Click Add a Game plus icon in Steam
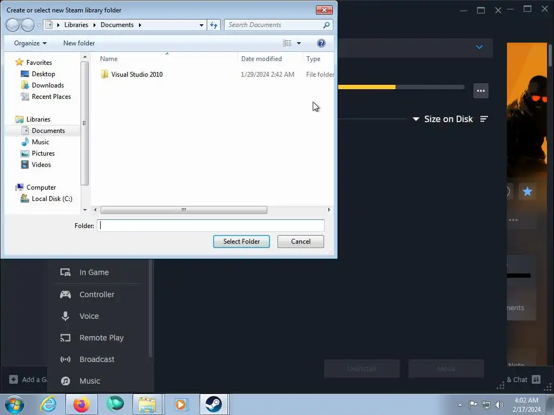This screenshot has height=415, width=554. pyautogui.click(x=14, y=379)
